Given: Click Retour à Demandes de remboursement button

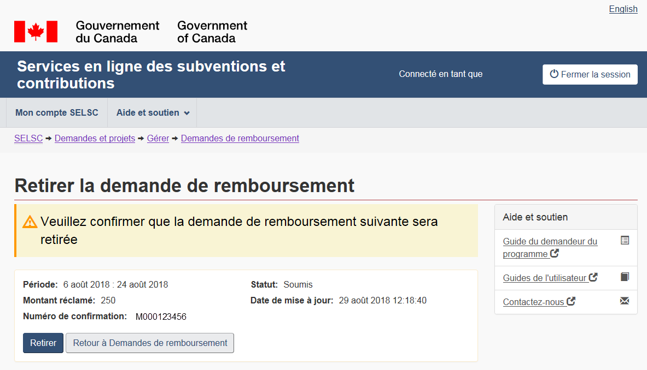Looking at the screenshot, I should (x=150, y=343).
